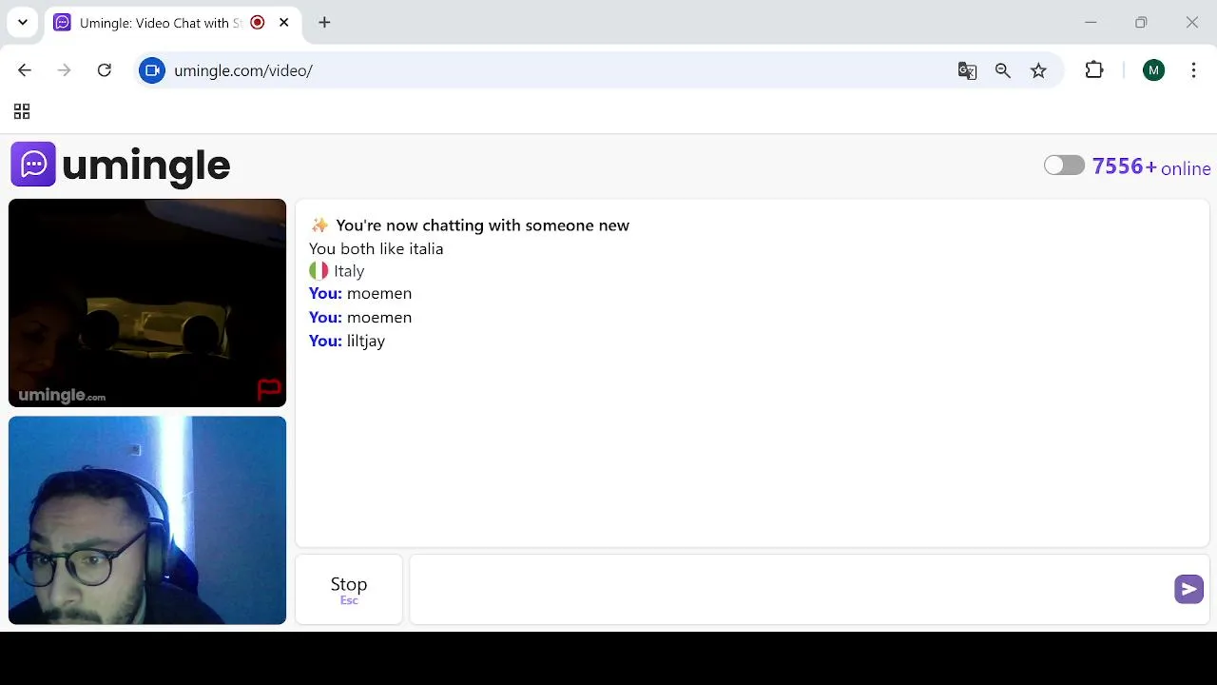Image resolution: width=1217 pixels, height=685 pixels.
Task: Minimize the Chrome window
Action: click(x=1091, y=22)
